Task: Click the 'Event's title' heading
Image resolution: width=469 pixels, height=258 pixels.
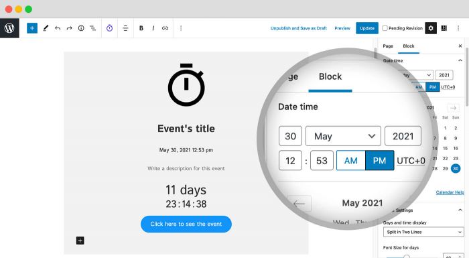Action: point(186,129)
